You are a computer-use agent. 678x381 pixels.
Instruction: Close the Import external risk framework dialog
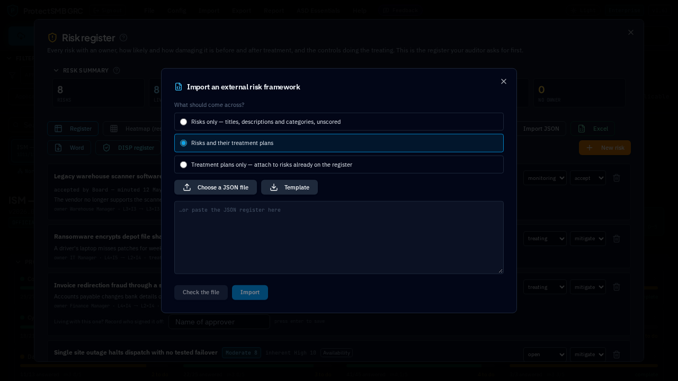(x=504, y=81)
